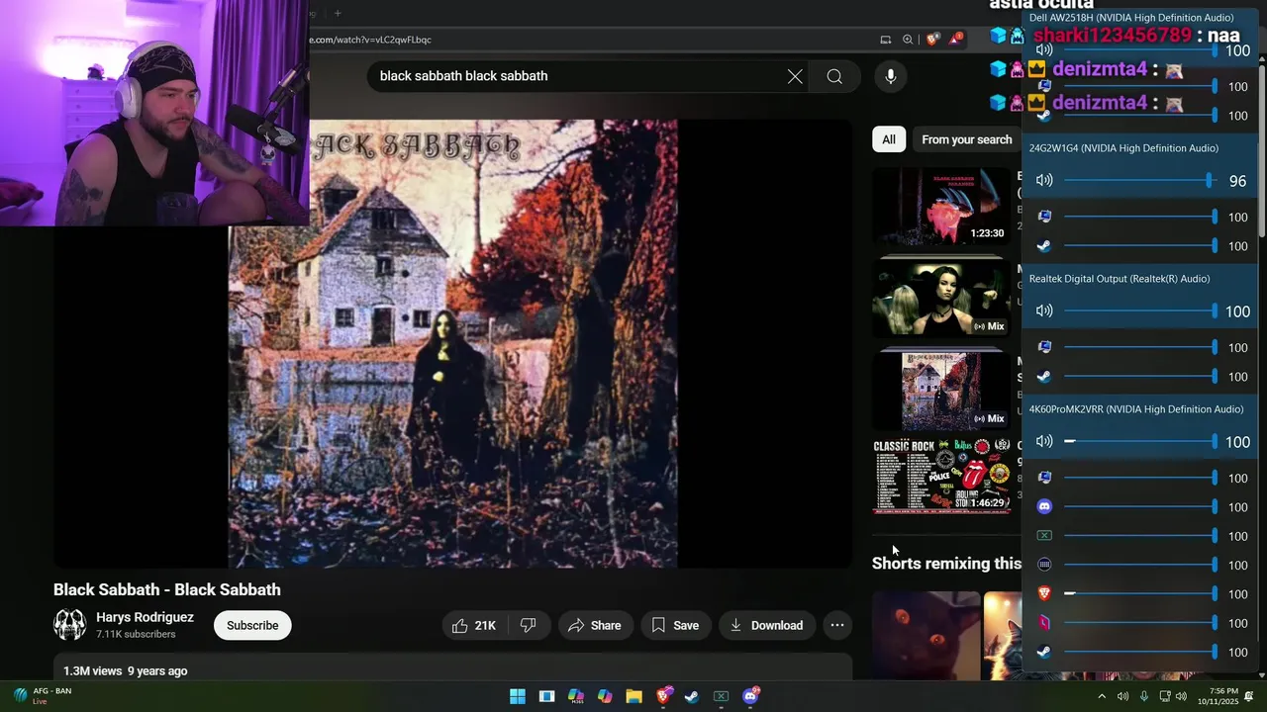Click the Black Sabbath - Black Sabbath video title

[x=167, y=589]
